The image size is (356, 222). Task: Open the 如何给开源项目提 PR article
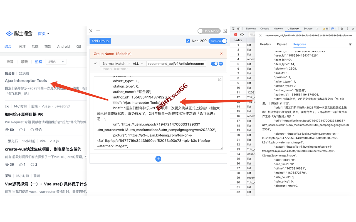coord(24,114)
